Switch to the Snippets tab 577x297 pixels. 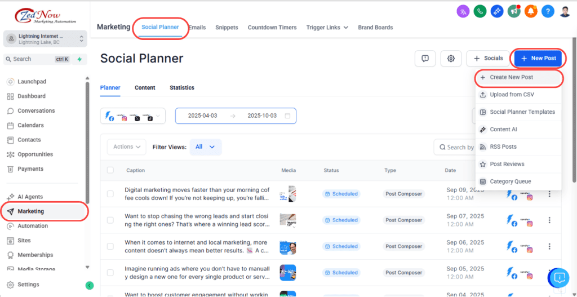227,27
